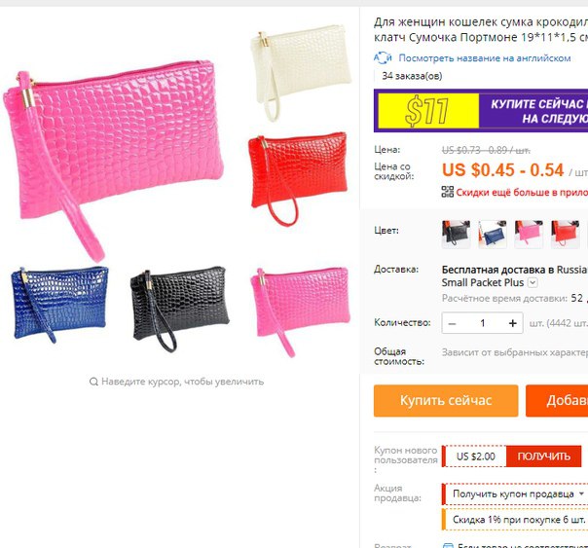Viewport: 588px width, 548px height.
Task: Open the app discounts link in red
Action: click(522, 192)
